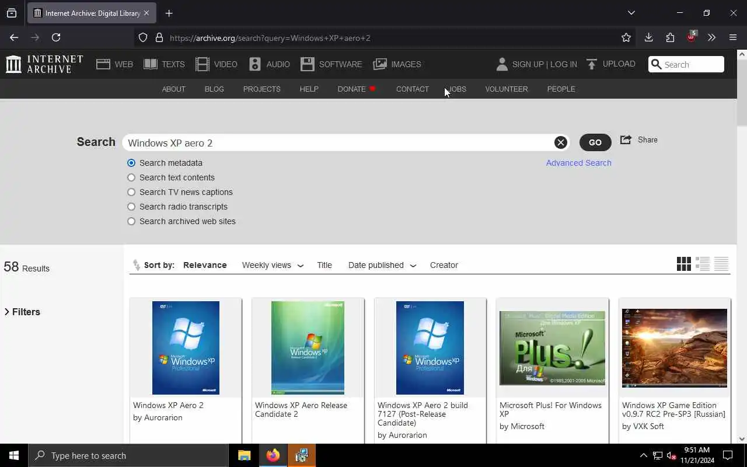Open the Help menu item

point(309,89)
